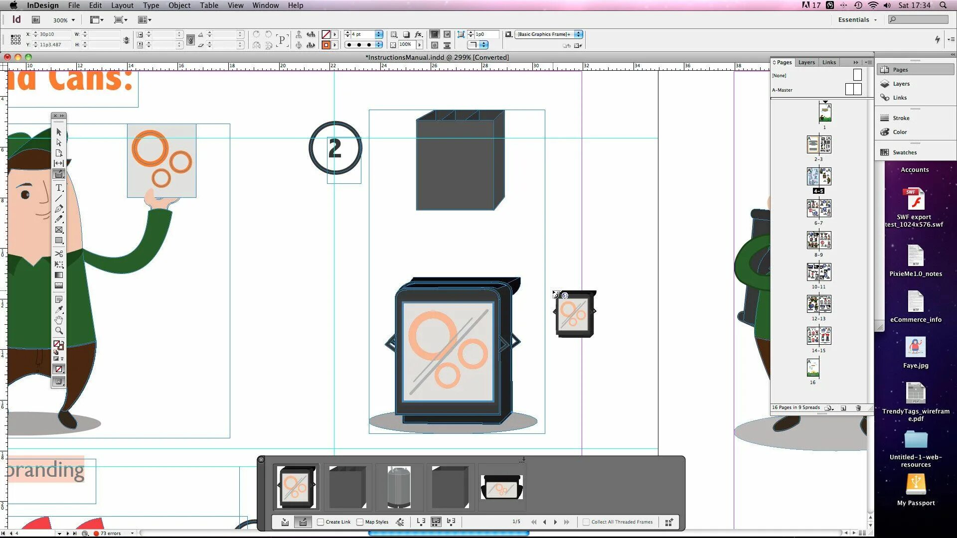Select the Zoom tool in toolbox
957x538 pixels.
point(59,331)
